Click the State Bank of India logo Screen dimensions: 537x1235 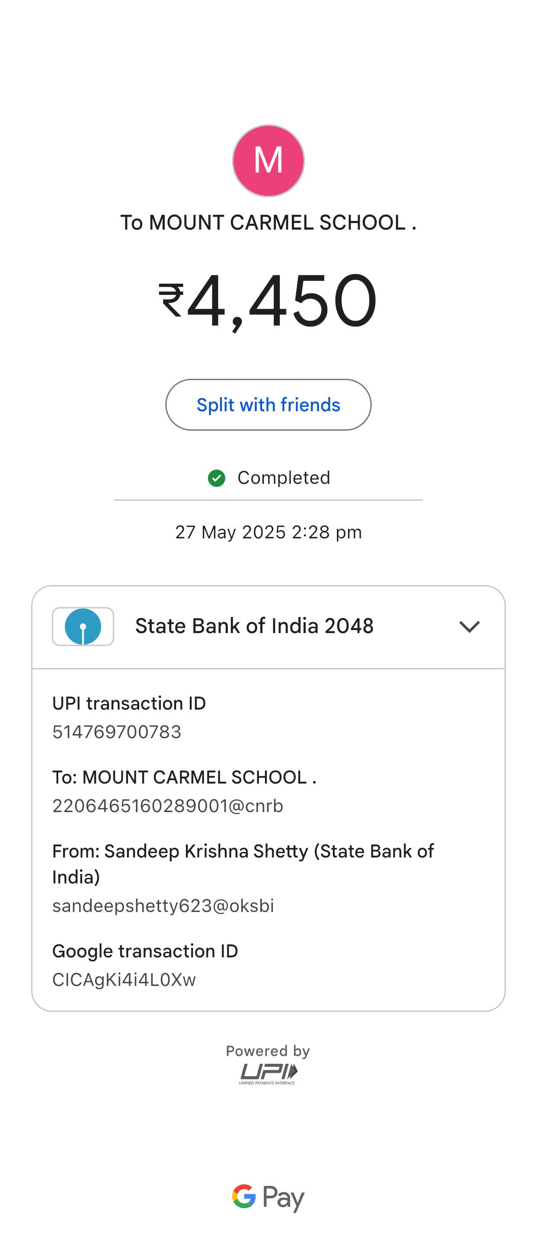coord(83,626)
